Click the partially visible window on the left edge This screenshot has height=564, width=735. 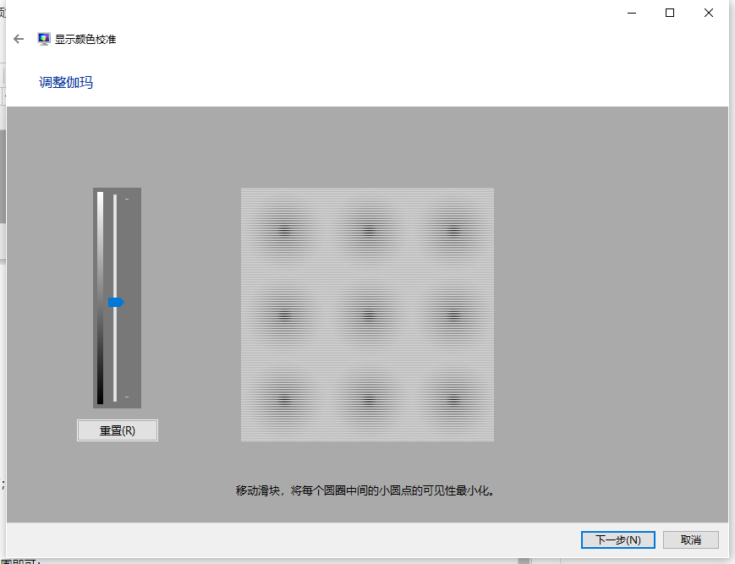(x=3, y=254)
